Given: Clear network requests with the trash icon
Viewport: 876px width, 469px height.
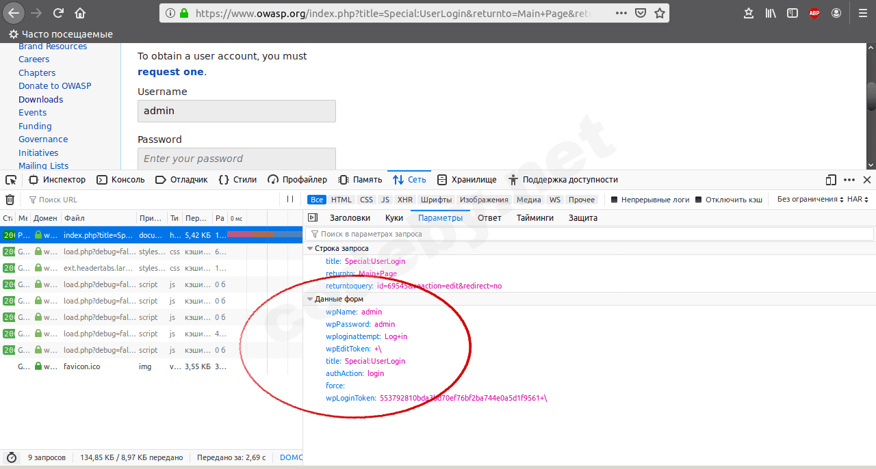Looking at the screenshot, I should (x=10, y=200).
